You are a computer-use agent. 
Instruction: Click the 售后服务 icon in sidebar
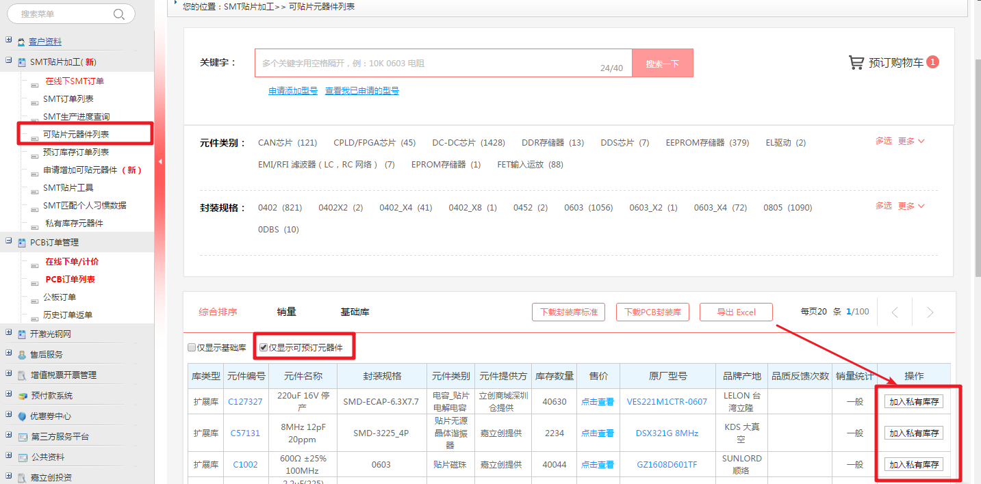tap(22, 355)
